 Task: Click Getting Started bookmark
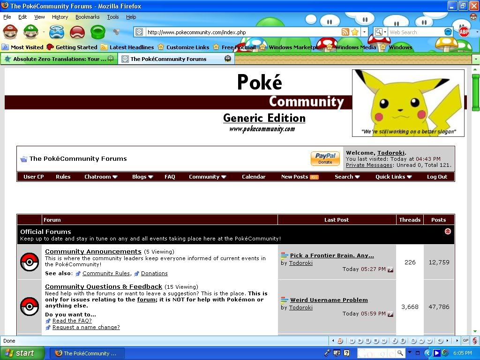(72, 47)
